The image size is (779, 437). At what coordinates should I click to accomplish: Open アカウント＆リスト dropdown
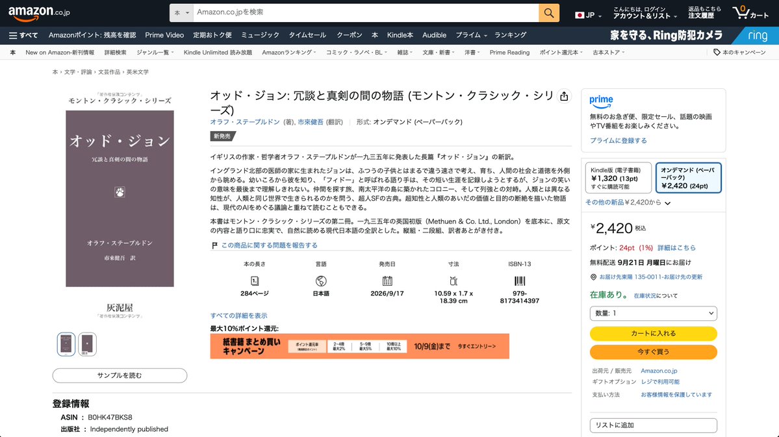[645, 13]
